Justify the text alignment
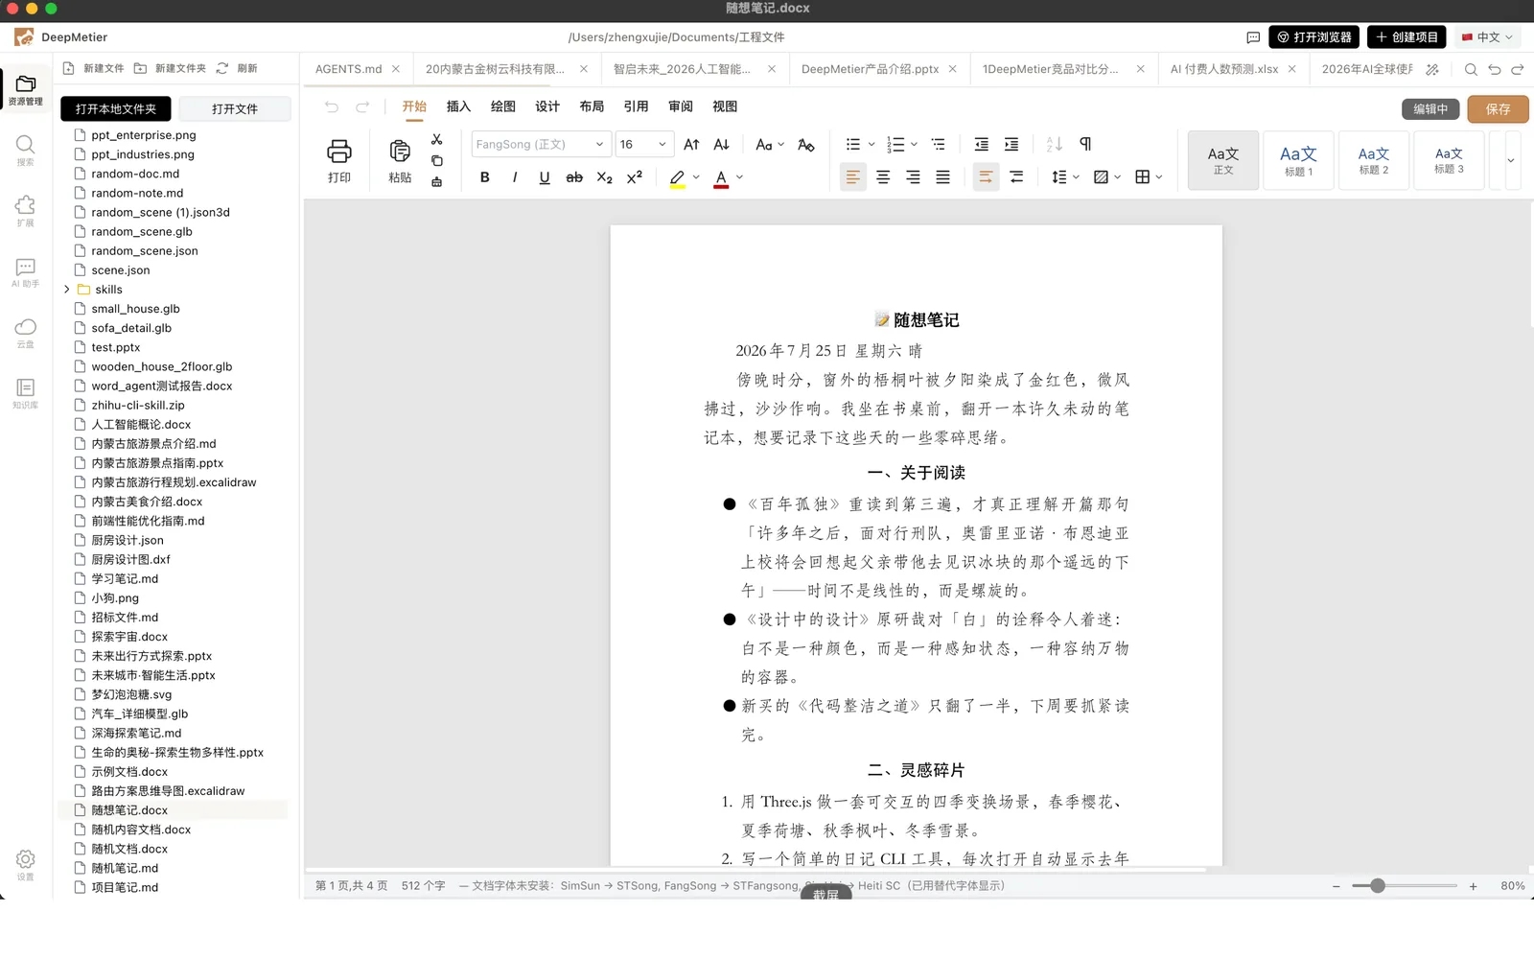The height and width of the screenshot is (959, 1534). click(943, 177)
